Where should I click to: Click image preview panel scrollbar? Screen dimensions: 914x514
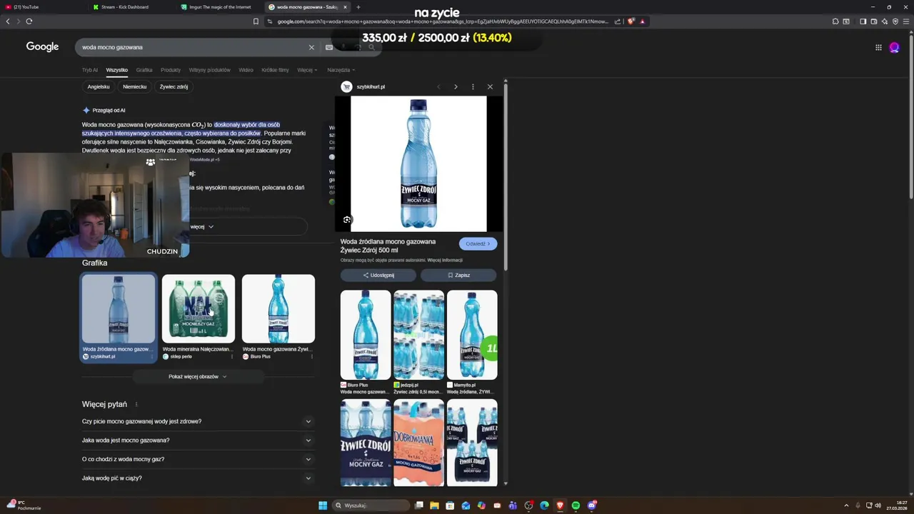506,178
